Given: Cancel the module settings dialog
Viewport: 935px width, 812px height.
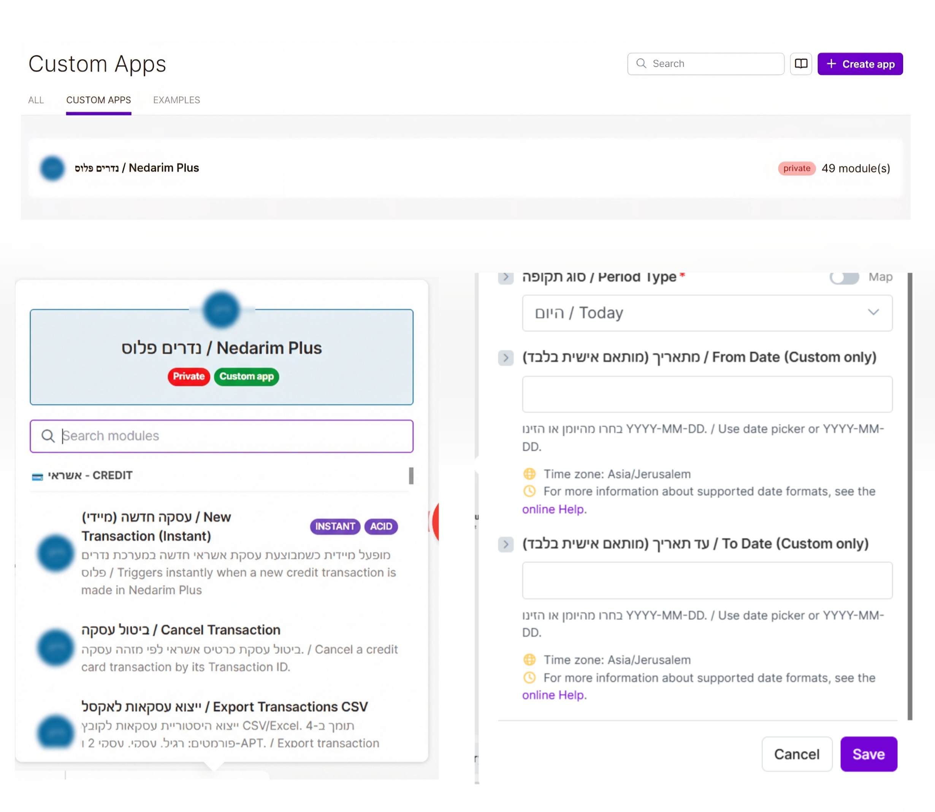Looking at the screenshot, I should click(797, 754).
